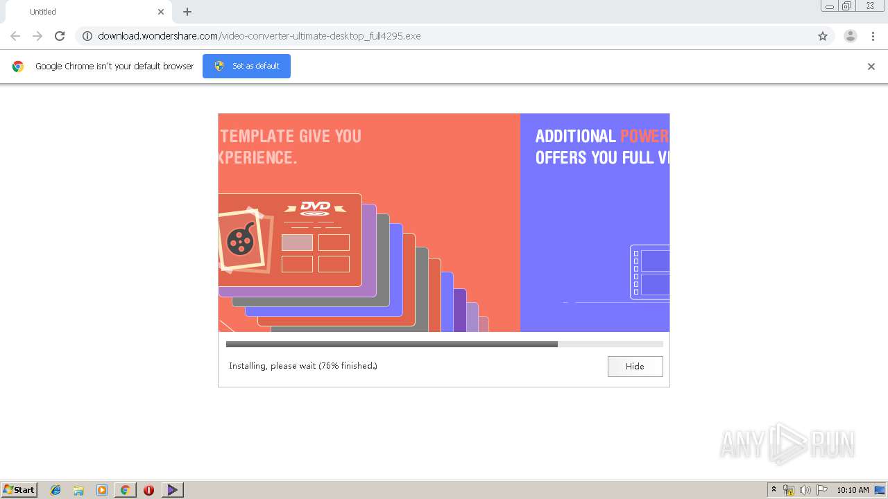Click the Hide button in installer
This screenshot has width=888, height=499.
tap(635, 367)
